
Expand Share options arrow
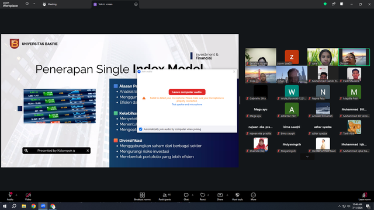(227, 195)
